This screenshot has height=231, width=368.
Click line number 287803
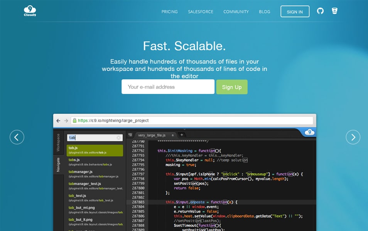(138, 202)
